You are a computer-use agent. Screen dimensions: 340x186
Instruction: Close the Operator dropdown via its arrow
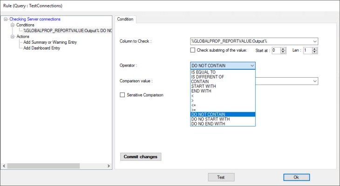tap(252, 66)
